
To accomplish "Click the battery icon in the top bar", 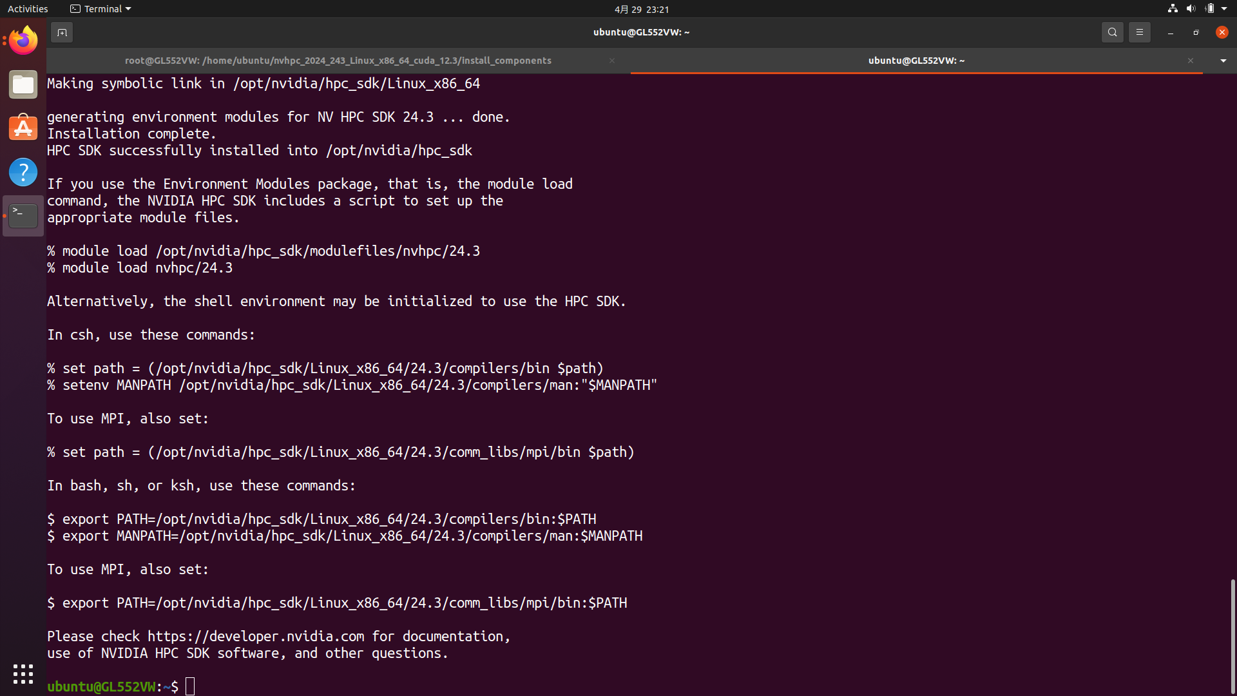I will coord(1210,8).
